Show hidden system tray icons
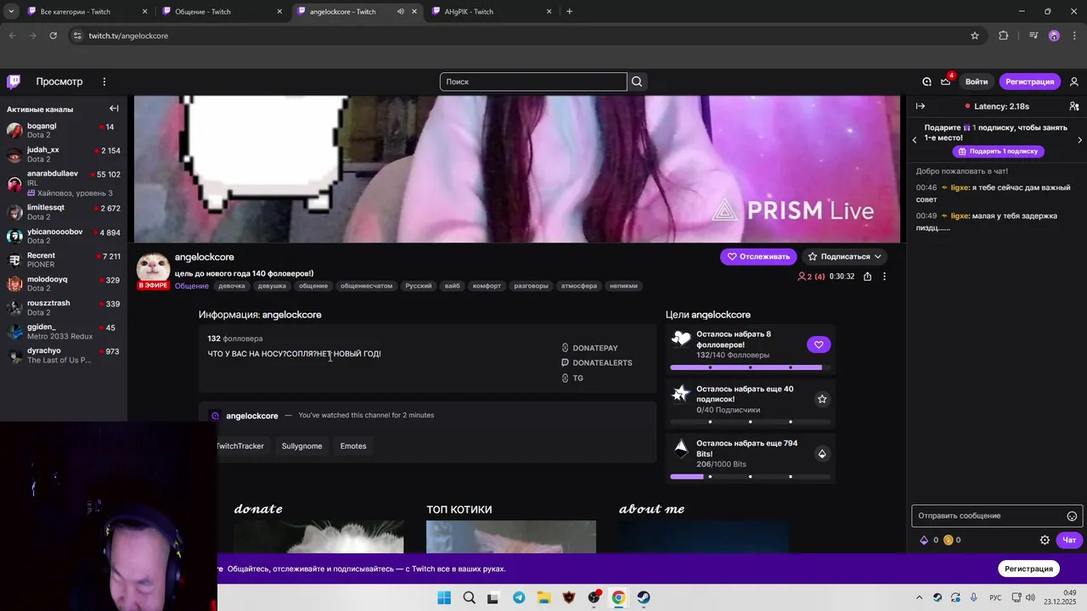Viewport: 1087px width, 611px height. pyautogui.click(x=919, y=597)
